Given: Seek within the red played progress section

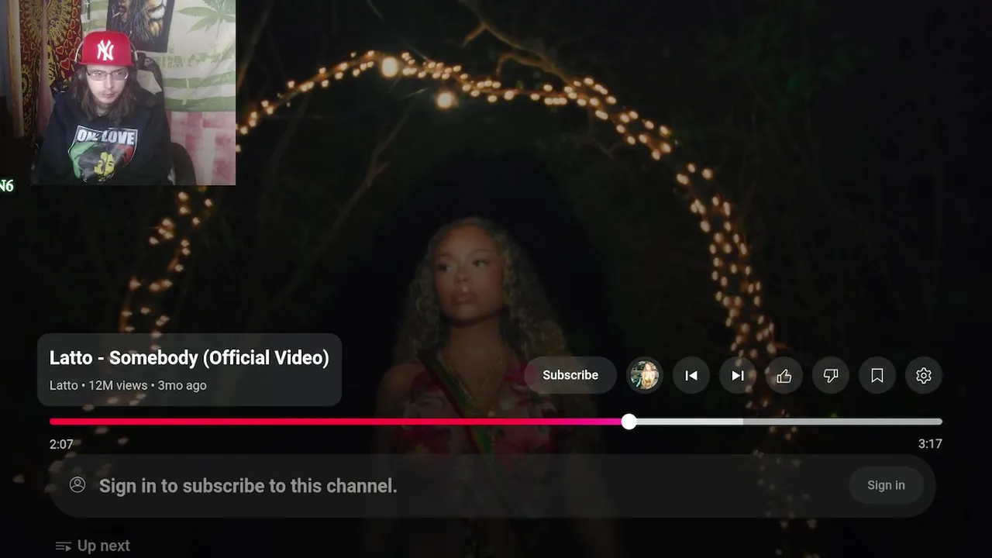Looking at the screenshot, I should click(336, 422).
